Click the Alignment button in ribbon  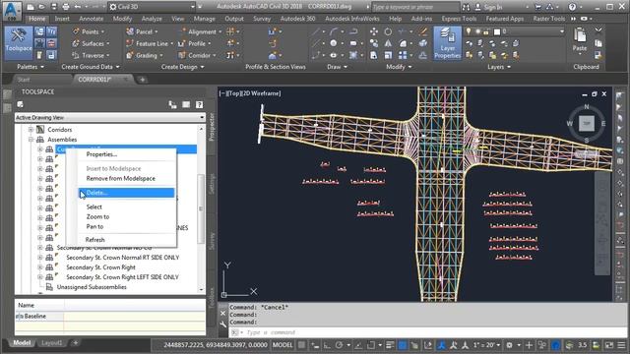[199, 31]
